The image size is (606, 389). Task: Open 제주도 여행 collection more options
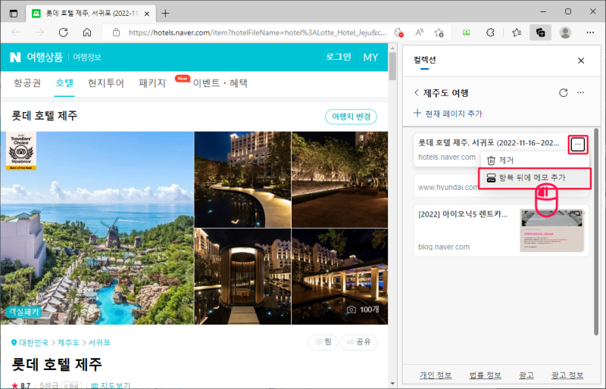580,93
